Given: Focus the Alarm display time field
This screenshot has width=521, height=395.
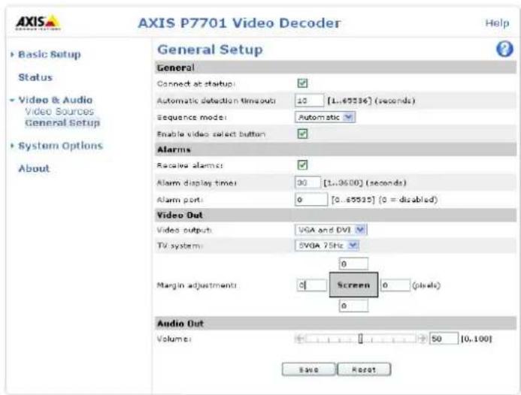Looking at the screenshot, I should (307, 182).
